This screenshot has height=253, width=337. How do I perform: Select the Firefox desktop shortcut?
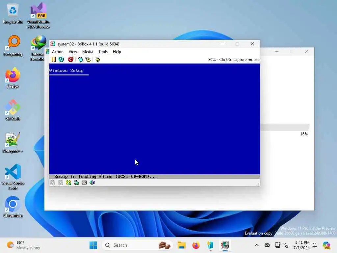click(13, 78)
